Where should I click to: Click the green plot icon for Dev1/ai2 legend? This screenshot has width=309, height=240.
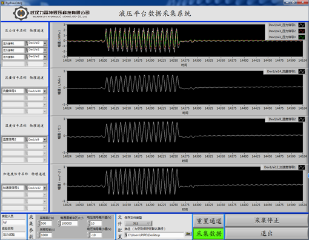click(302, 37)
